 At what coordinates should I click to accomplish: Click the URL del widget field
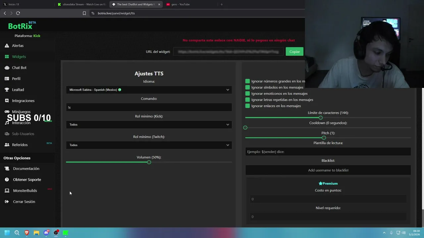click(229, 52)
